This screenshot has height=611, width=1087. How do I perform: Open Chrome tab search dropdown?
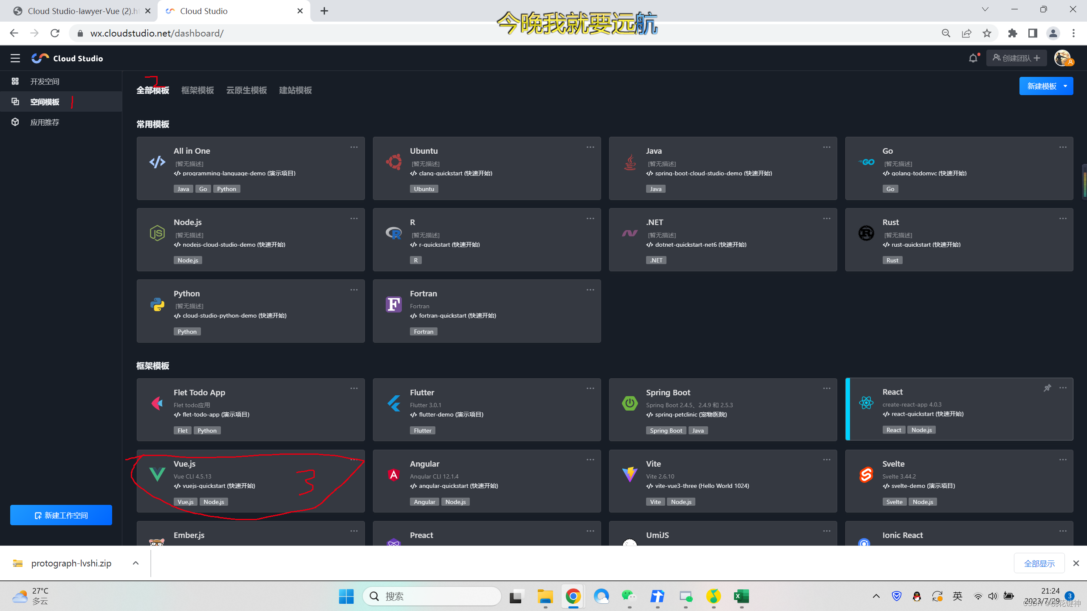[985, 9]
